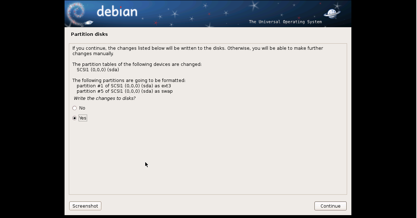
Task: Click the Partition disks heading
Action: tap(89, 34)
